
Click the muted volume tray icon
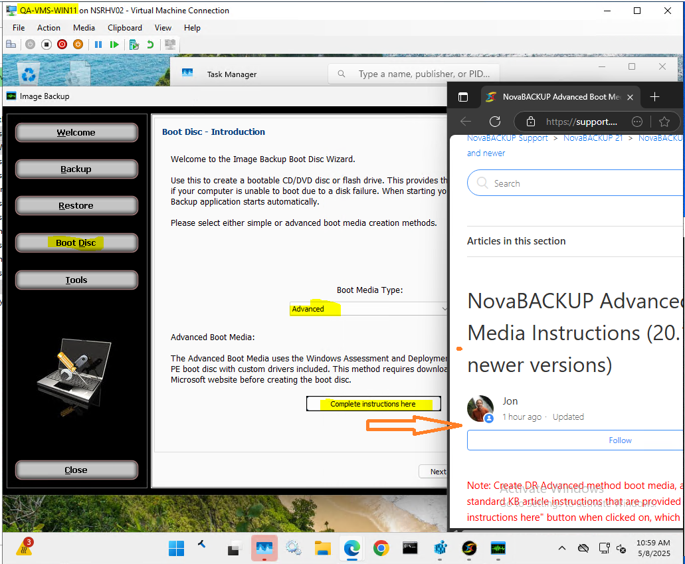621,548
